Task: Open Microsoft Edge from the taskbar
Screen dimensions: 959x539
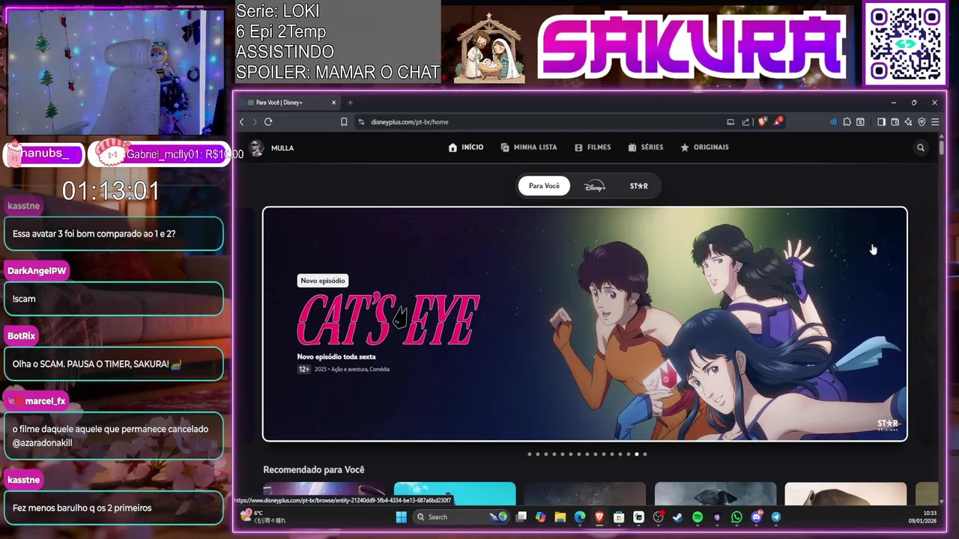Action: (580, 517)
